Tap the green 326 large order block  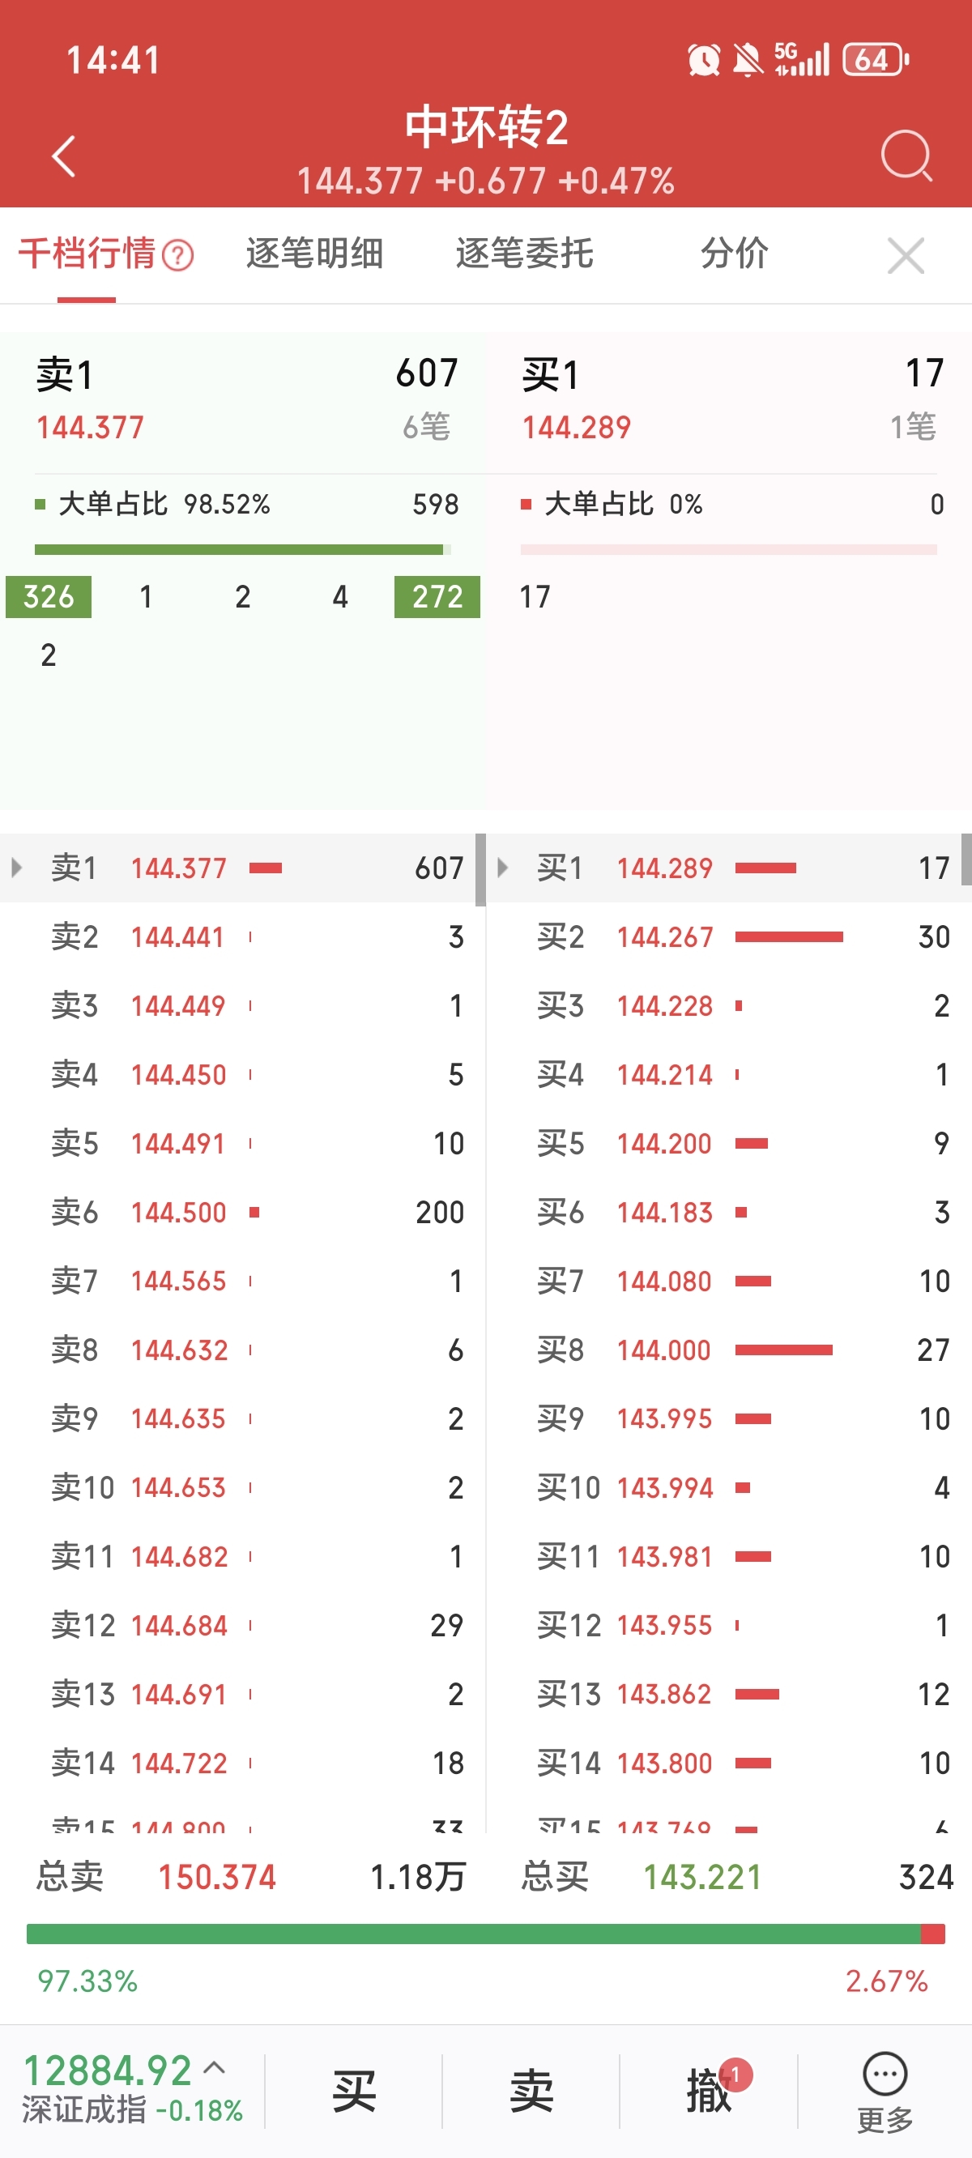(x=49, y=596)
